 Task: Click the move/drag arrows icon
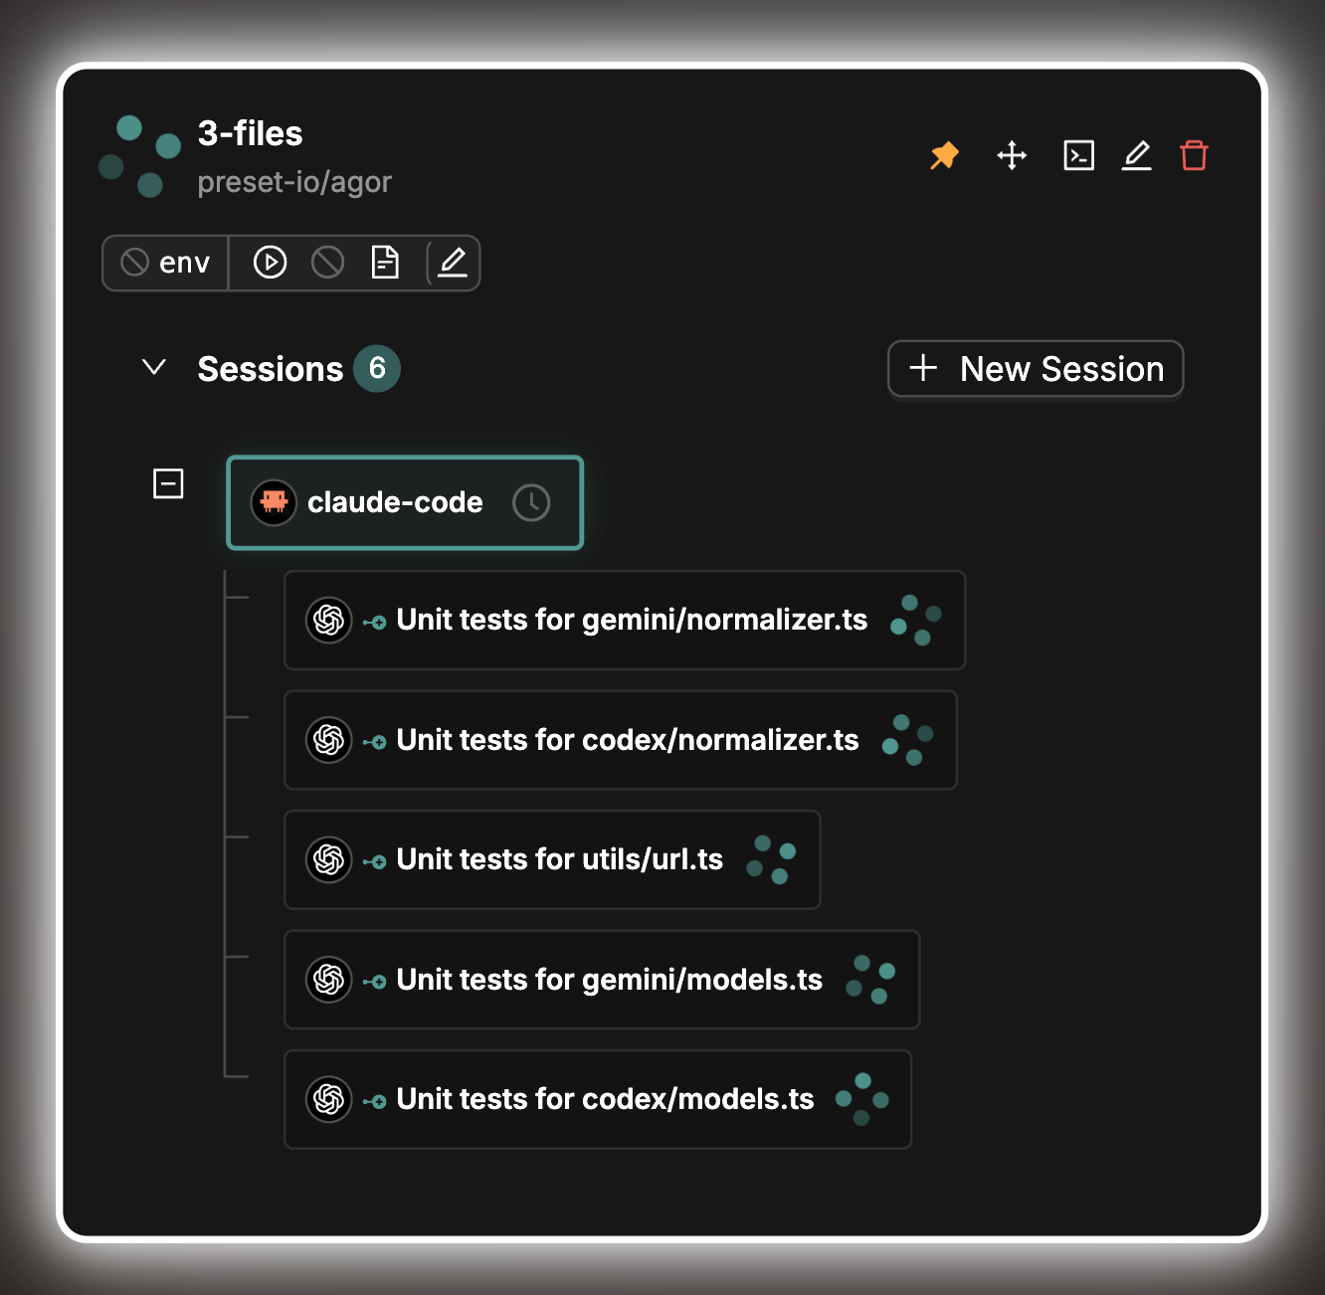1012,155
